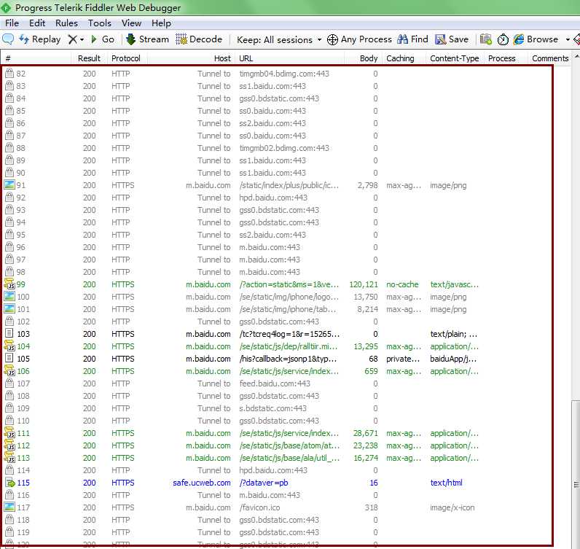Click the JS icon of session 111
Viewport: 580px width, 549px height.
(9, 432)
